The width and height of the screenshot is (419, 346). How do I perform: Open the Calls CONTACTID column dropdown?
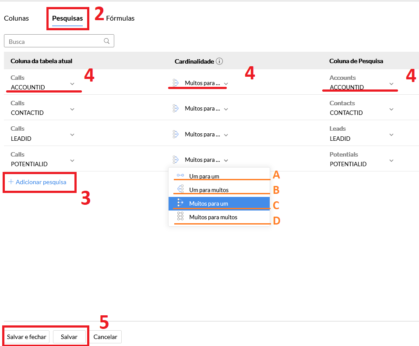(x=72, y=109)
